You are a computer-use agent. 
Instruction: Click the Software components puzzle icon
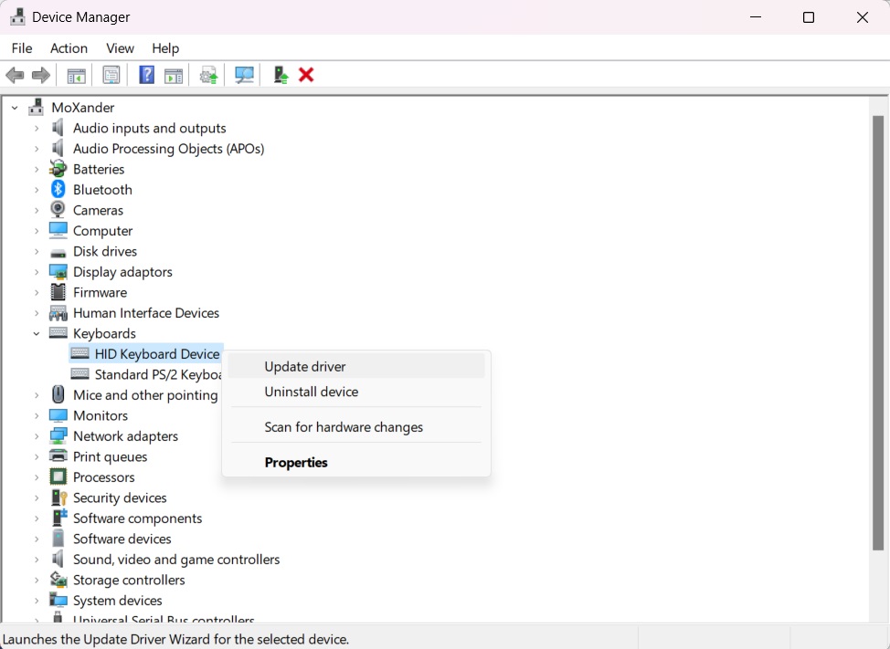[58, 518]
